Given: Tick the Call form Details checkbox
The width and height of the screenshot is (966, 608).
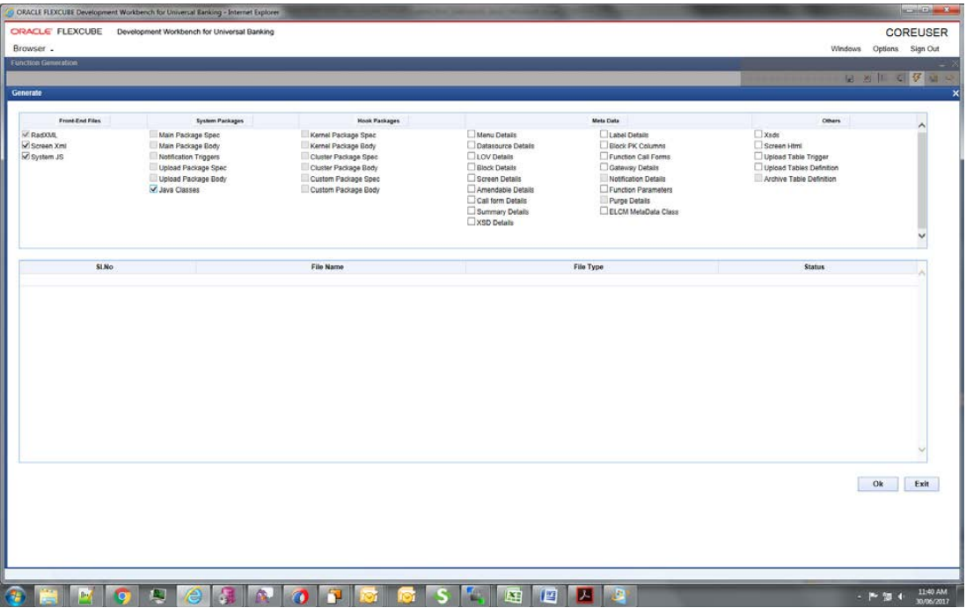Looking at the screenshot, I should (472, 200).
